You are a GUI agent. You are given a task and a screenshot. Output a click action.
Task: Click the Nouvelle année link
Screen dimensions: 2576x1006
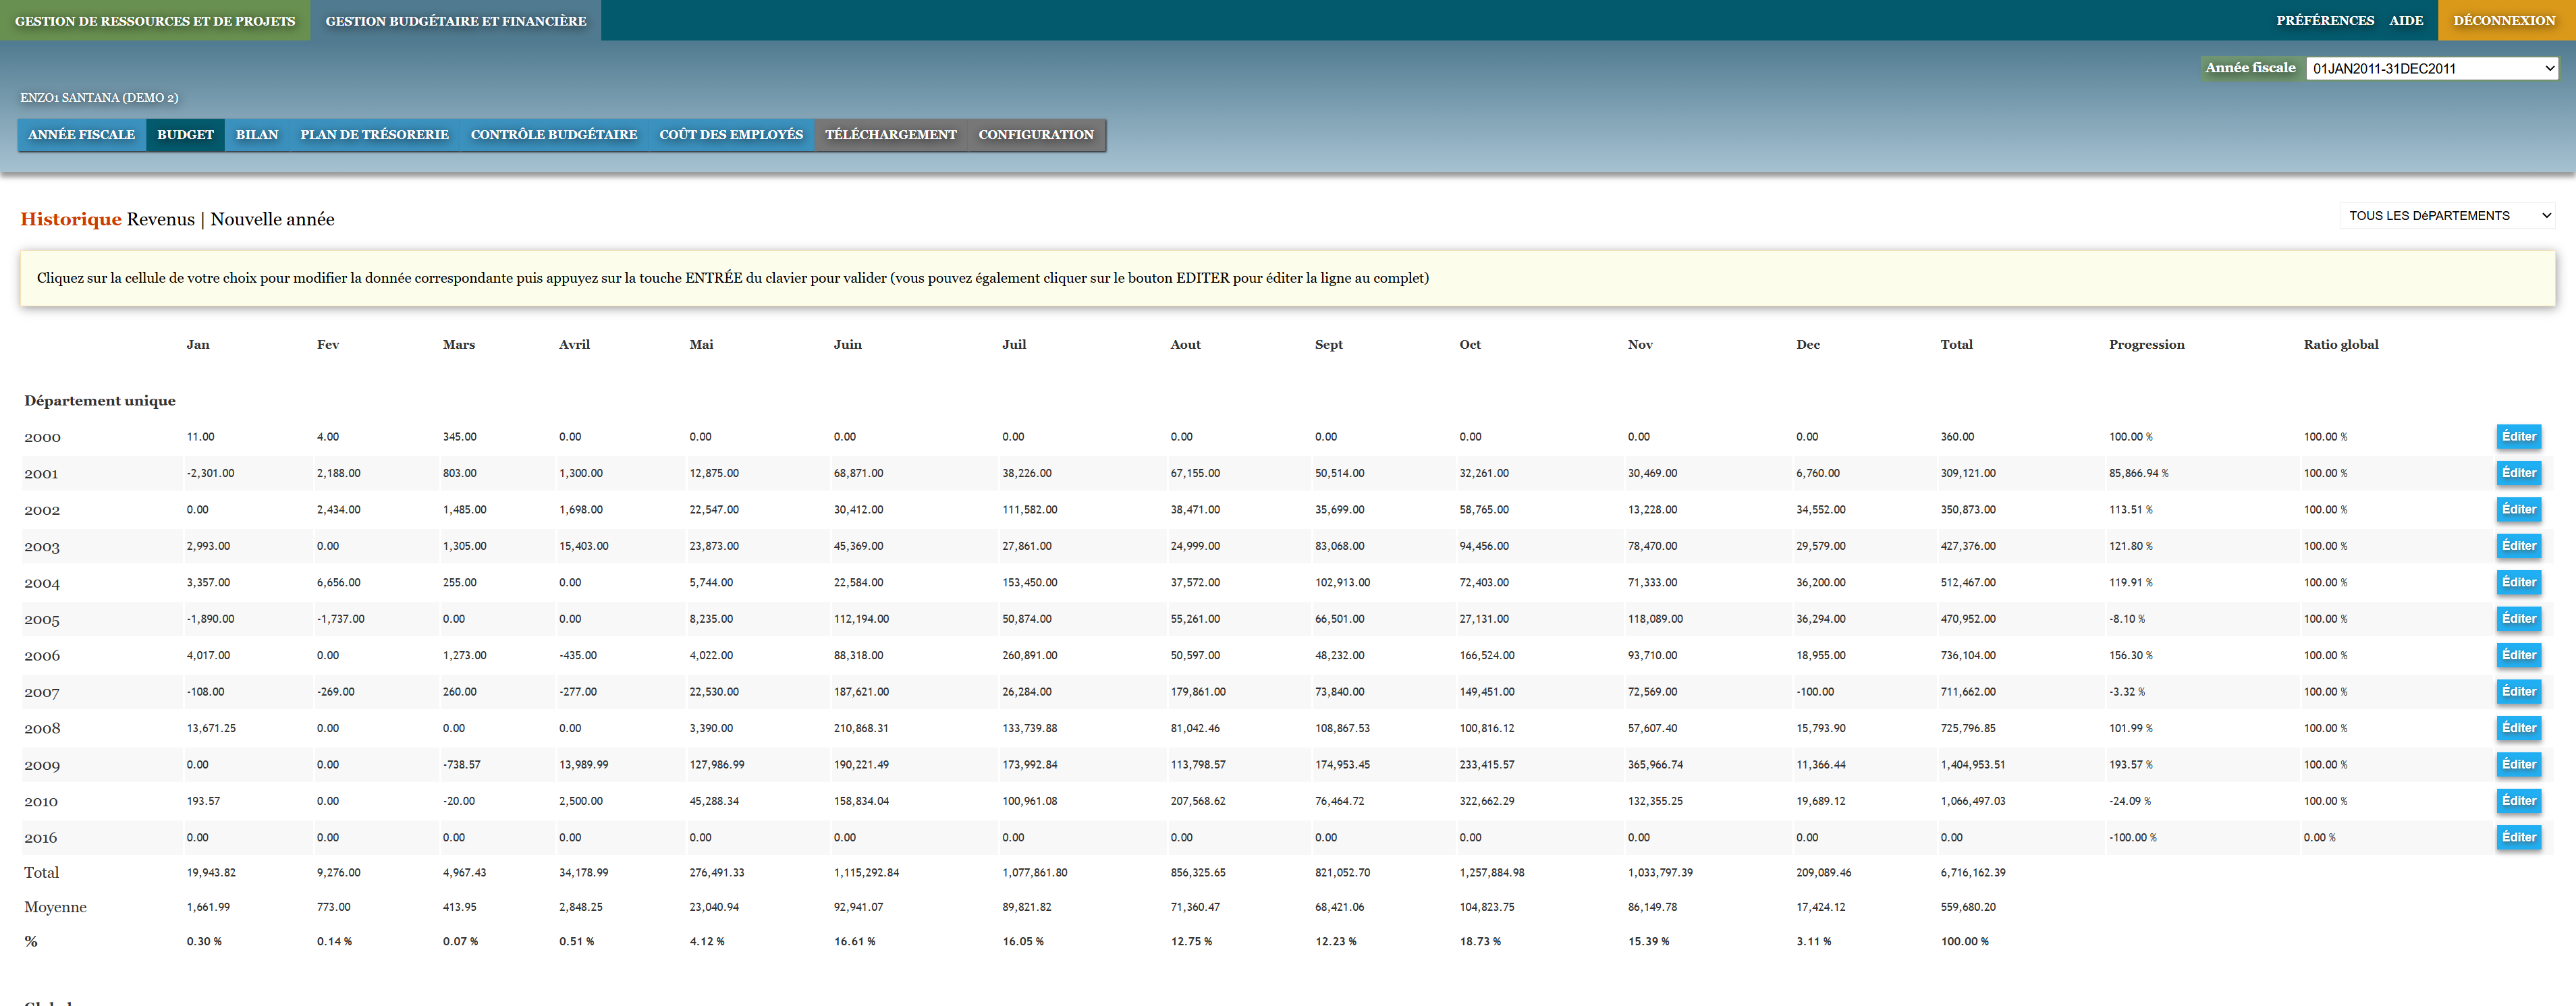click(272, 220)
